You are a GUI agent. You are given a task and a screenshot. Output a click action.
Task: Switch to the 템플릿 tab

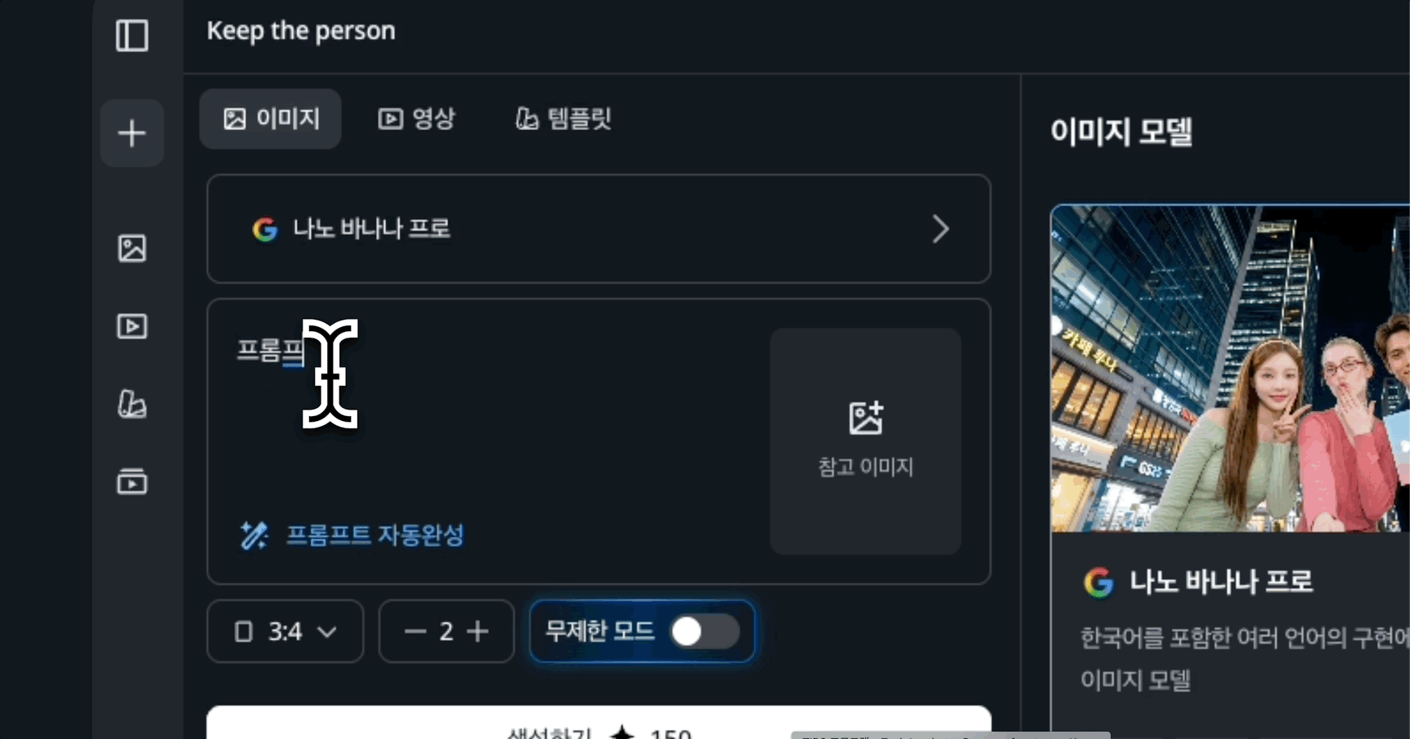(564, 119)
